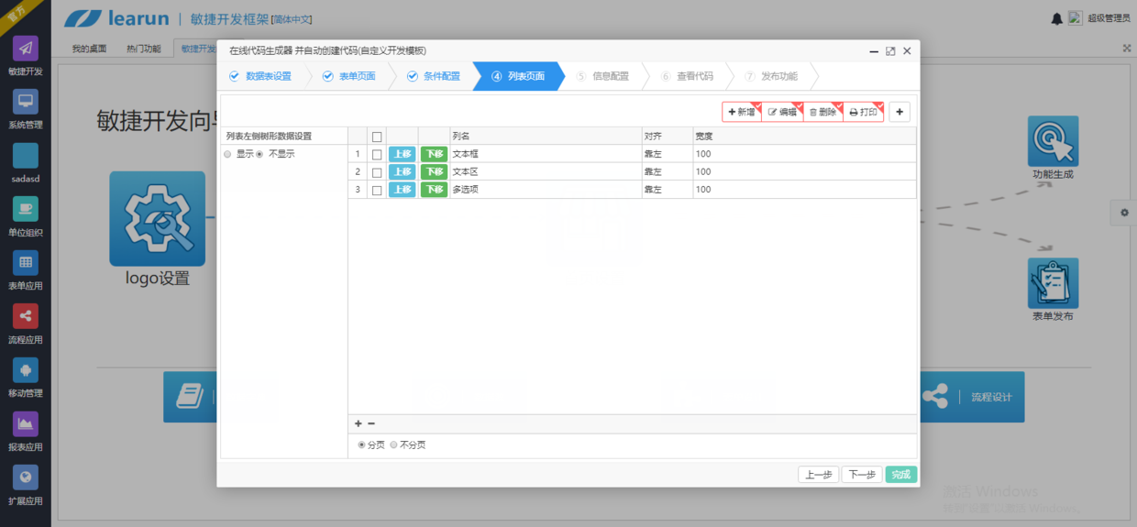Click 上移 in the 文本框 row
Image resolution: width=1137 pixels, height=527 pixels.
[x=403, y=154]
